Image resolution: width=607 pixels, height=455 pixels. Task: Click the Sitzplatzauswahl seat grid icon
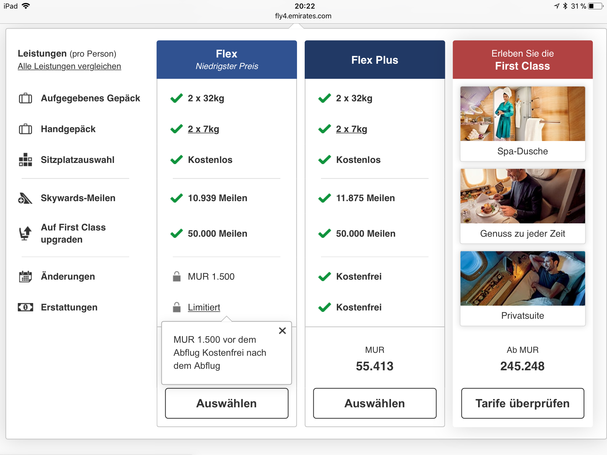tap(25, 160)
